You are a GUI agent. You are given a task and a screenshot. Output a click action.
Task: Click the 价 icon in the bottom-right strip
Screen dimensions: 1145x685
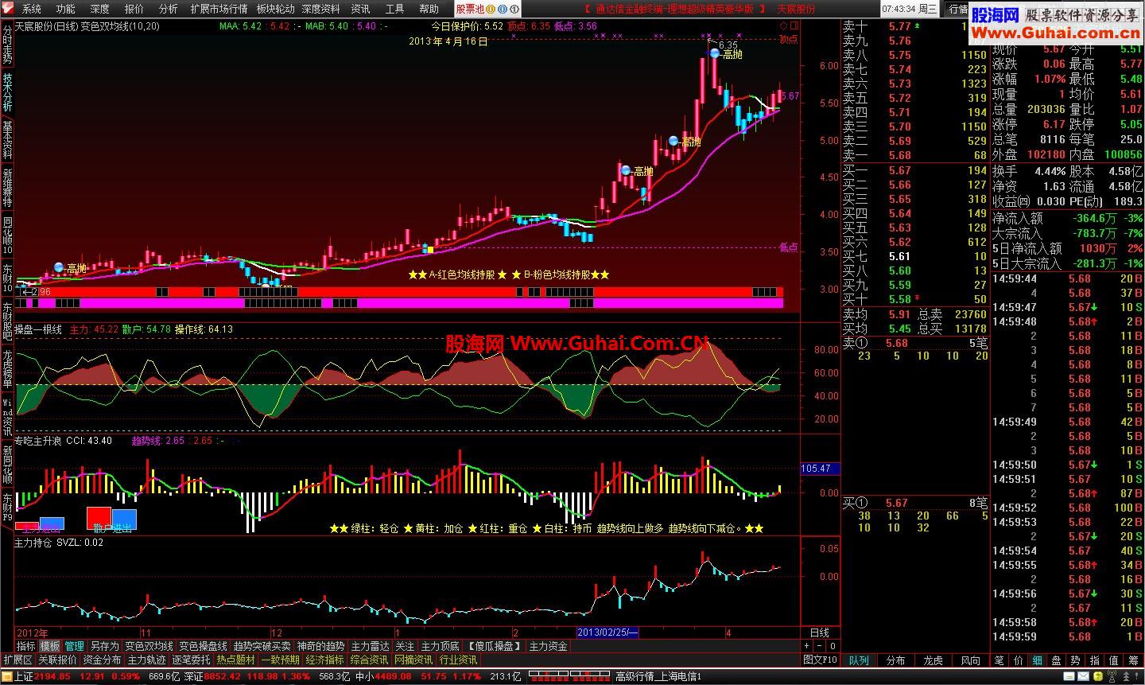(1019, 660)
